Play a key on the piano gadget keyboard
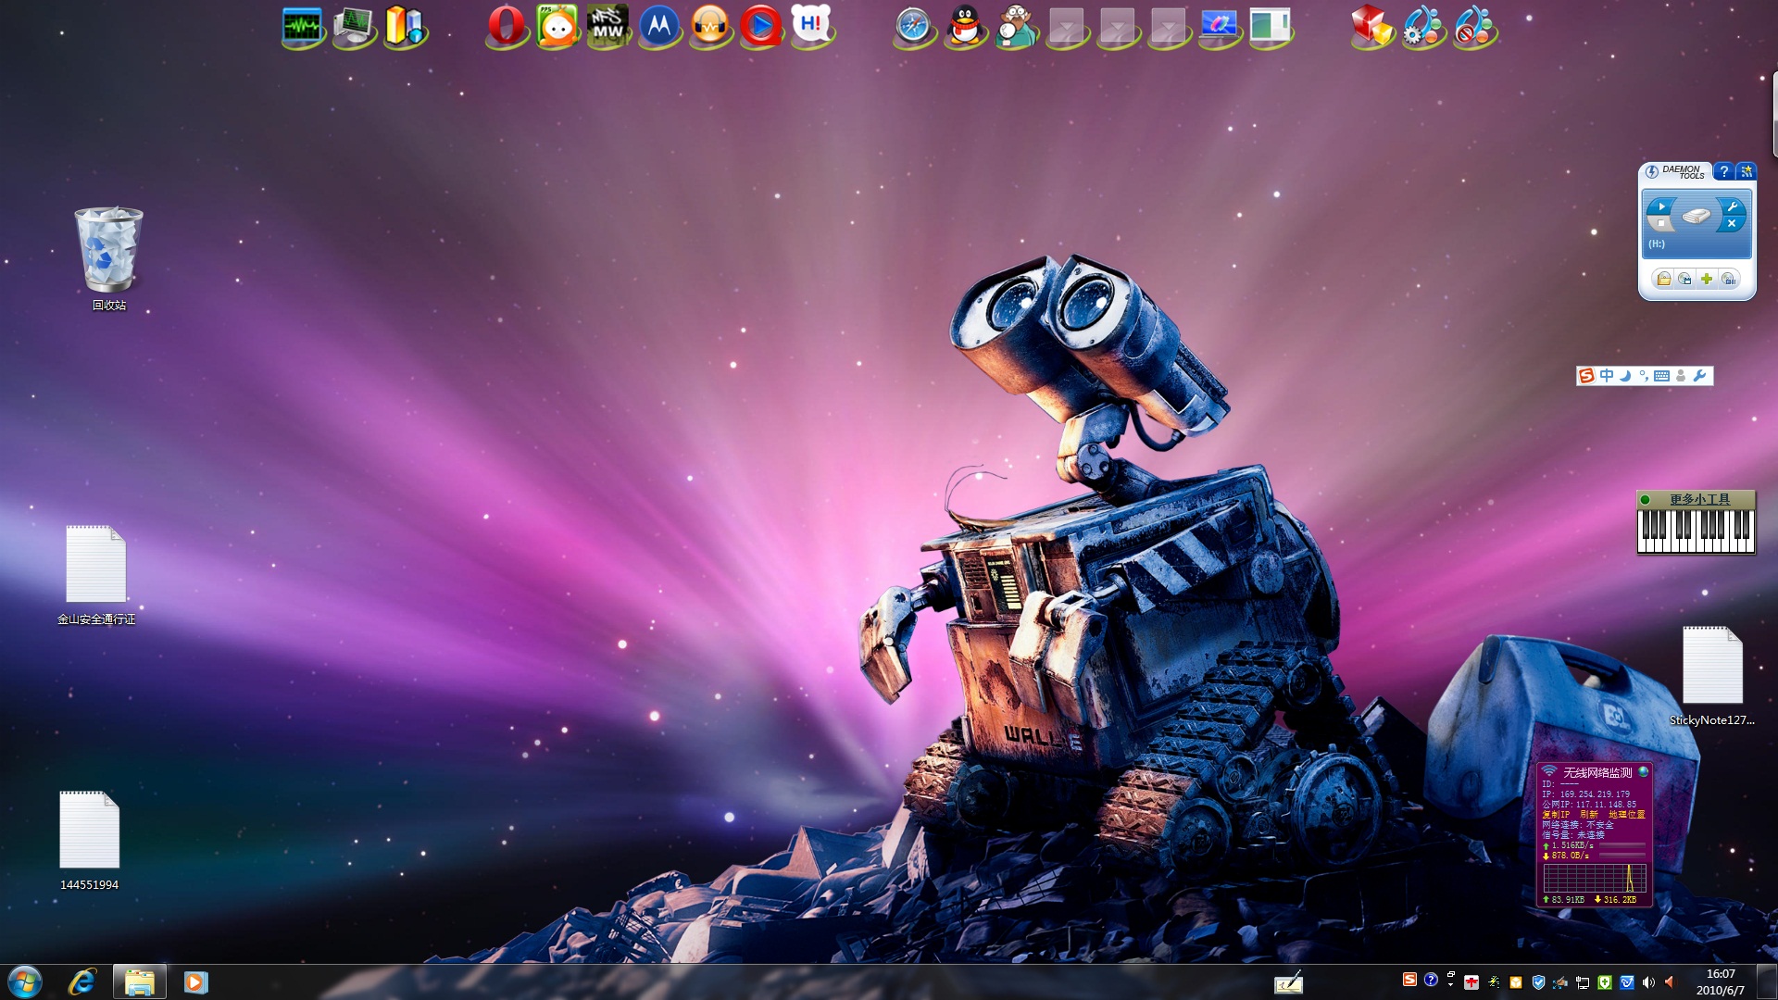 tap(1696, 531)
